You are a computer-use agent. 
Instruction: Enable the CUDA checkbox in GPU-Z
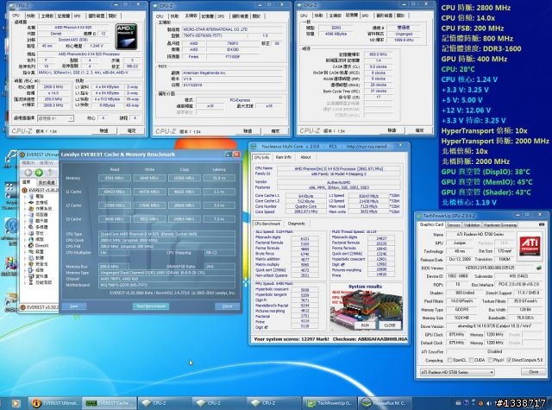pos(471,360)
